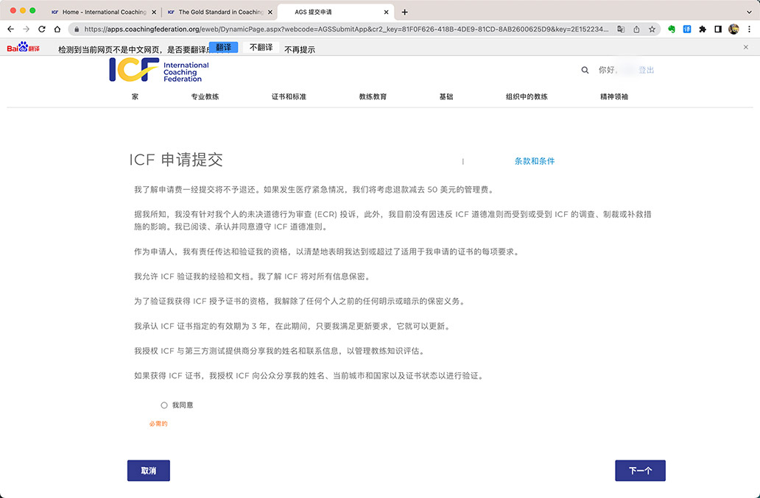The height and width of the screenshot is (498, 760).
Task: Open the 专业教练 navigation menu
Action: pos(205,97)
